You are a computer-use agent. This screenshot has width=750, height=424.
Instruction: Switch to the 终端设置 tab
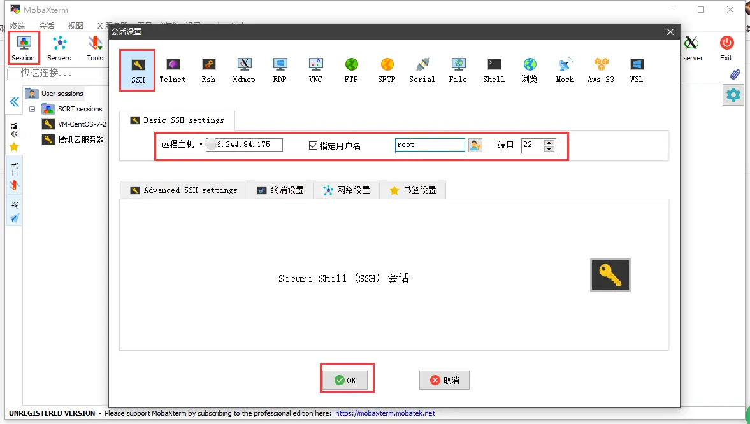pyautogui.click(x=280, y=190)
